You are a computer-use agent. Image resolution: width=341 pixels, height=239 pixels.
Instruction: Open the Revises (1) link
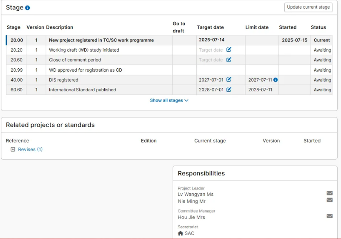pos(30,149)
